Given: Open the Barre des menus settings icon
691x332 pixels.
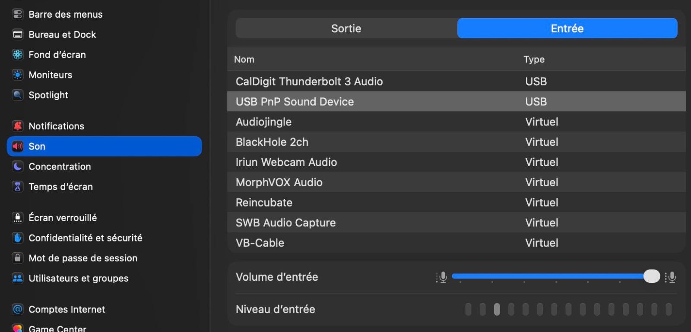Looking at the screenshot, I should coord(18,14).
